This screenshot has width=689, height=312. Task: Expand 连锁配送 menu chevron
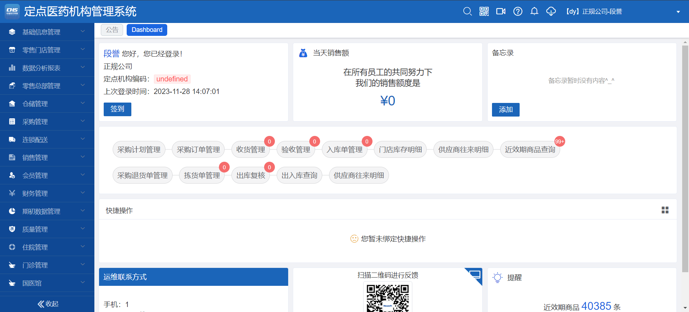83,139
